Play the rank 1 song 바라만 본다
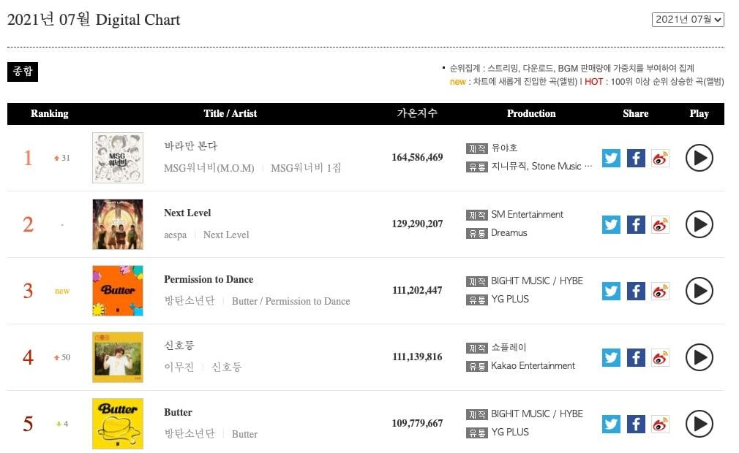The image size is (739, 453). coord(699,158)
